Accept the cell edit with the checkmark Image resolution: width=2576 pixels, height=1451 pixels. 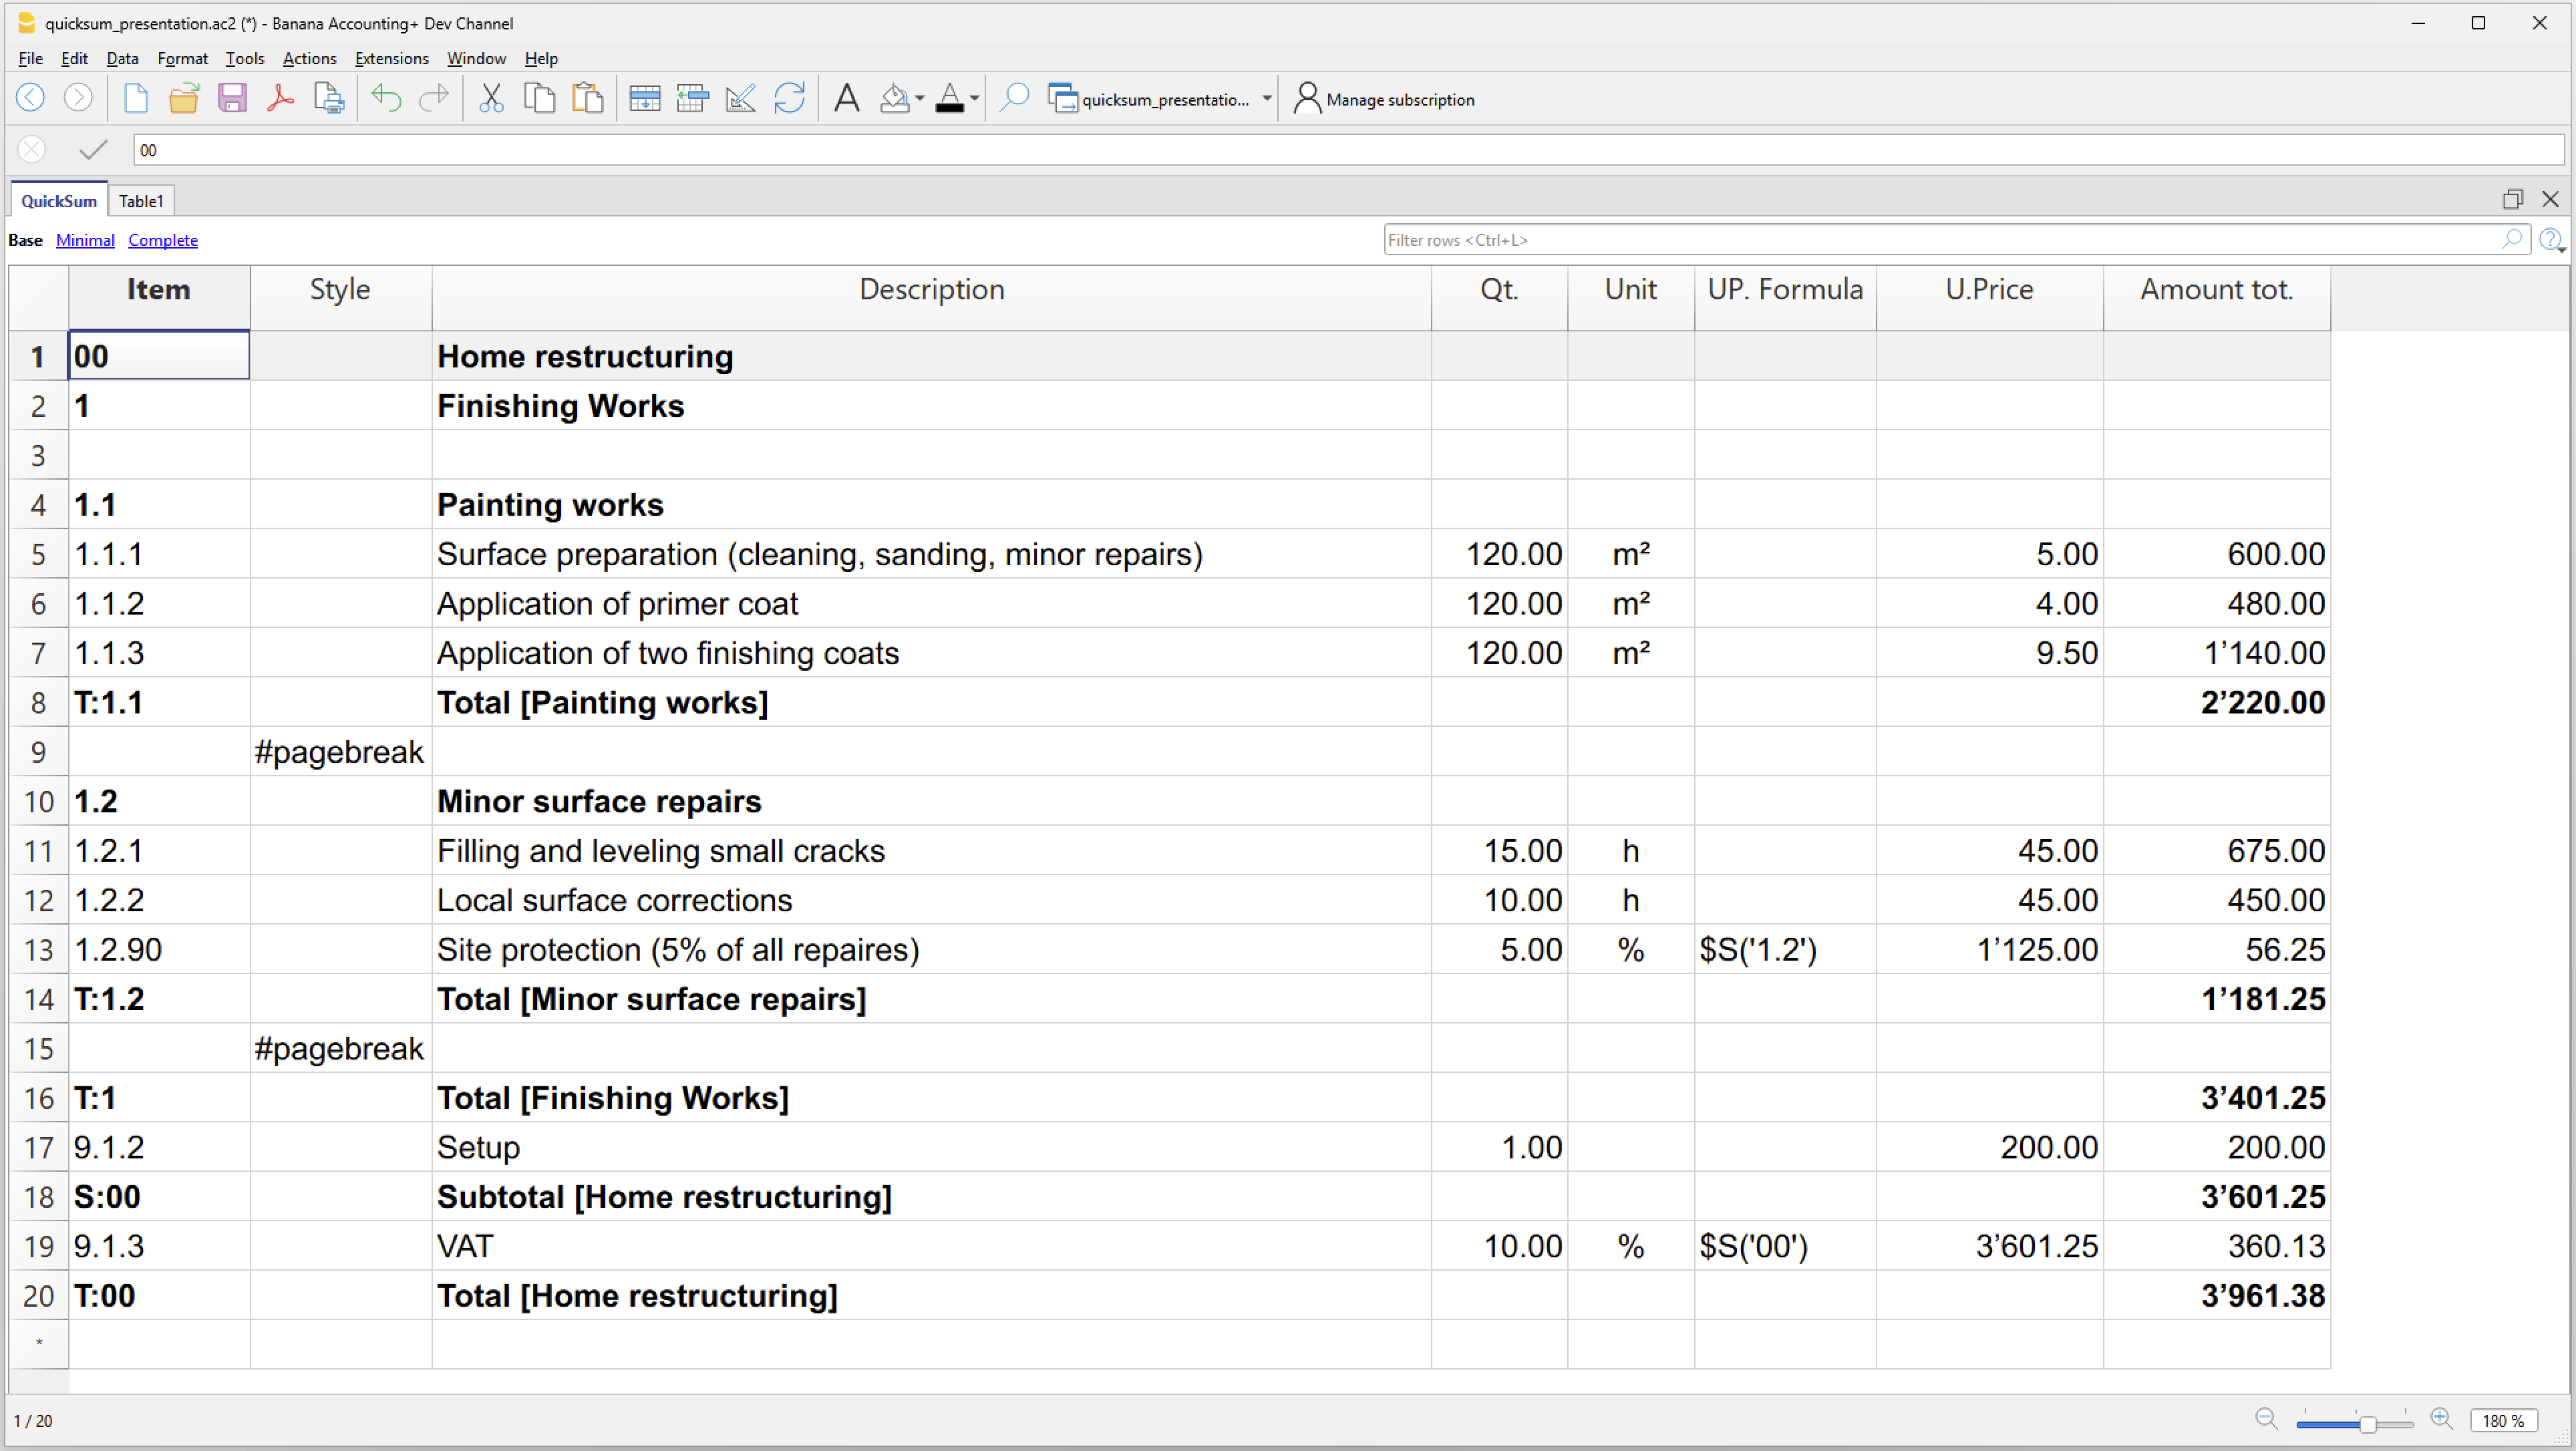[x=93, y=150]
